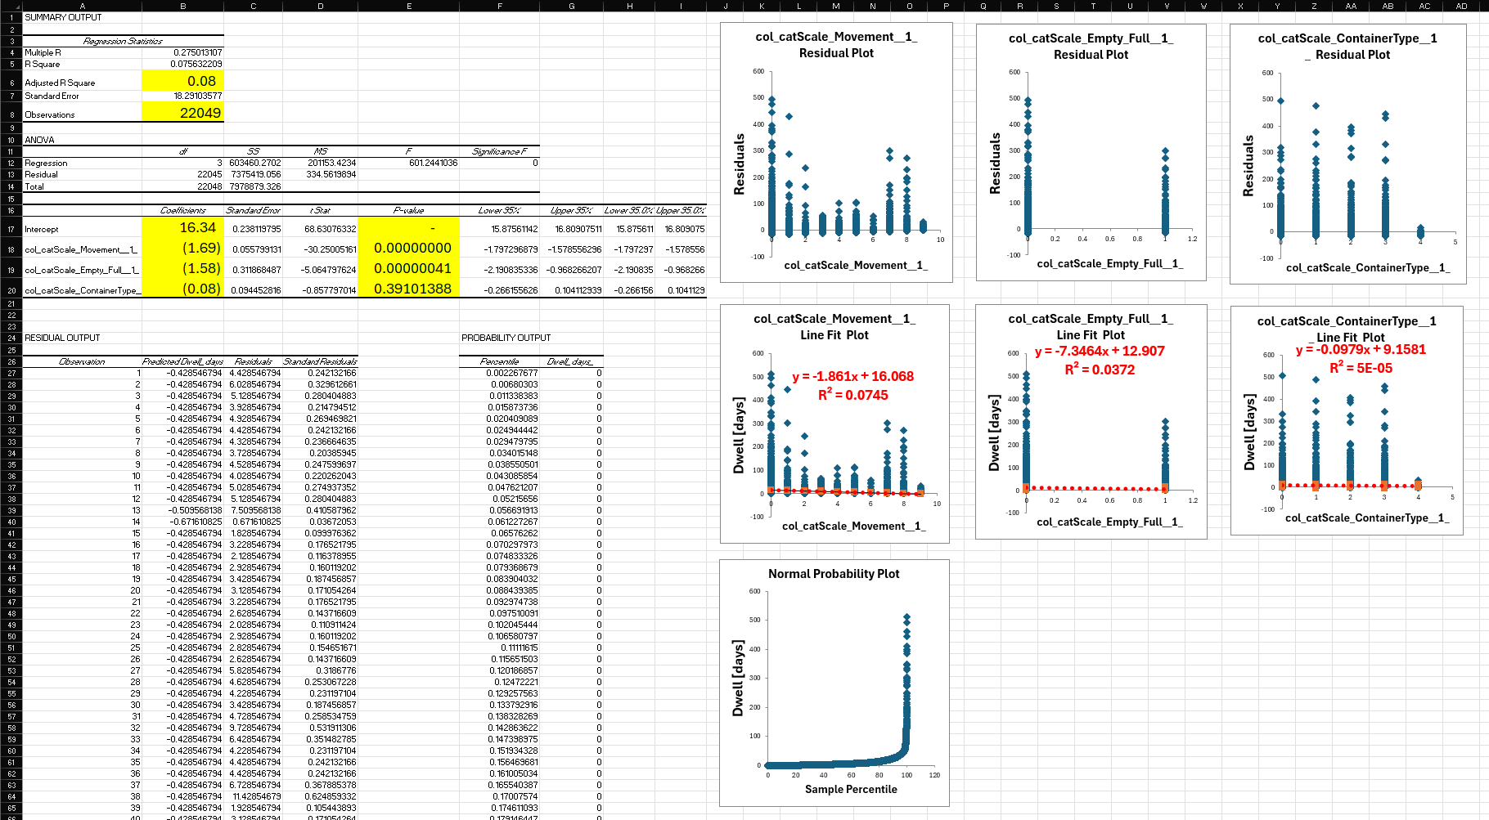
Task: Click the Significance F header cell
Action: tap(500, 151)
